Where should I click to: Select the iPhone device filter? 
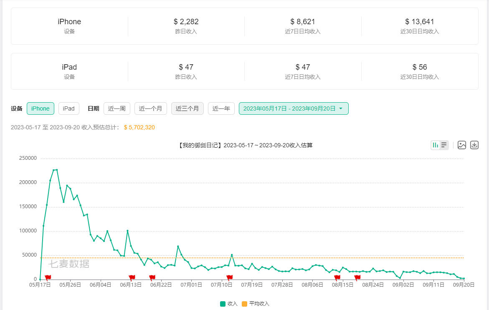click(41, 108)
